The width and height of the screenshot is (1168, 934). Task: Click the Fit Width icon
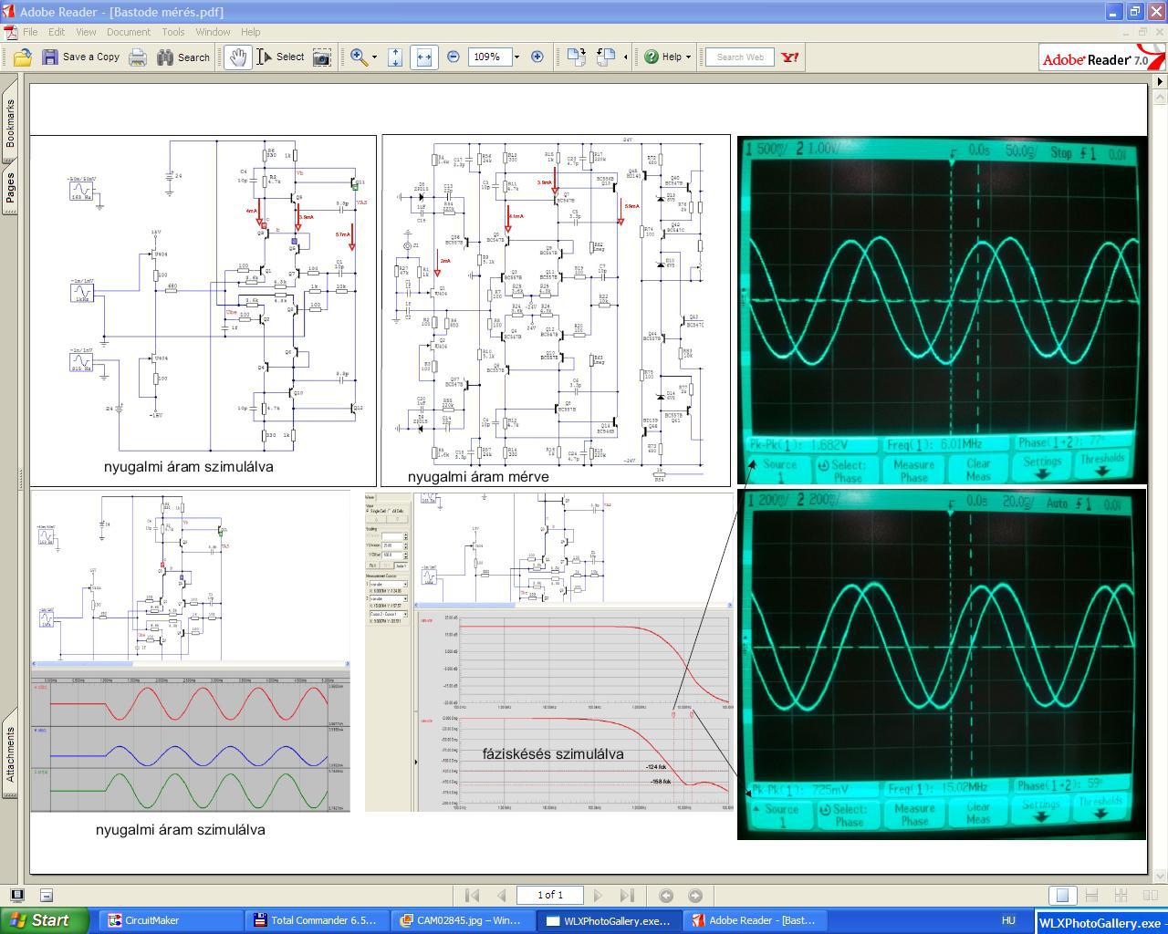coord(423,57)
